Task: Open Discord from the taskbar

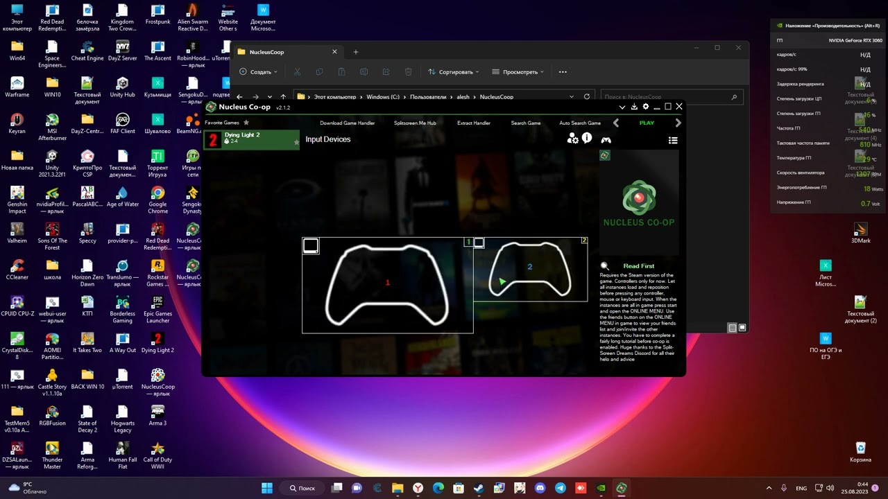Action: tap(540, 488)
